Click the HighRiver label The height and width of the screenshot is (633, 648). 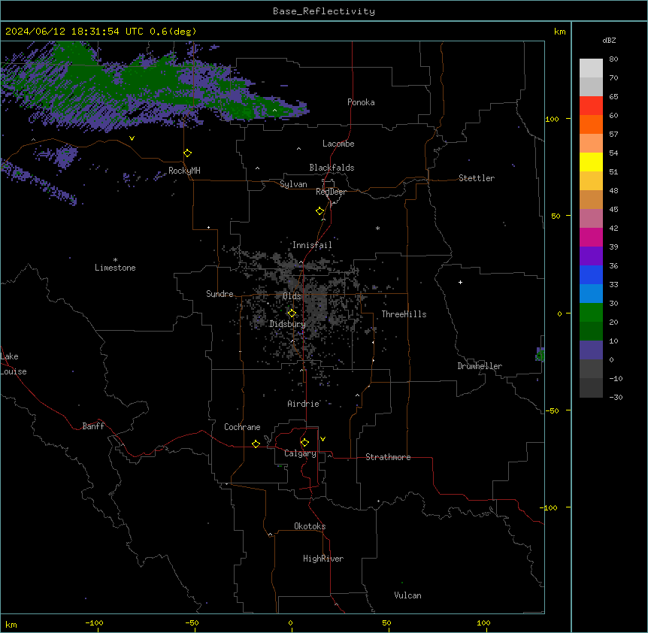coord(323,559)
